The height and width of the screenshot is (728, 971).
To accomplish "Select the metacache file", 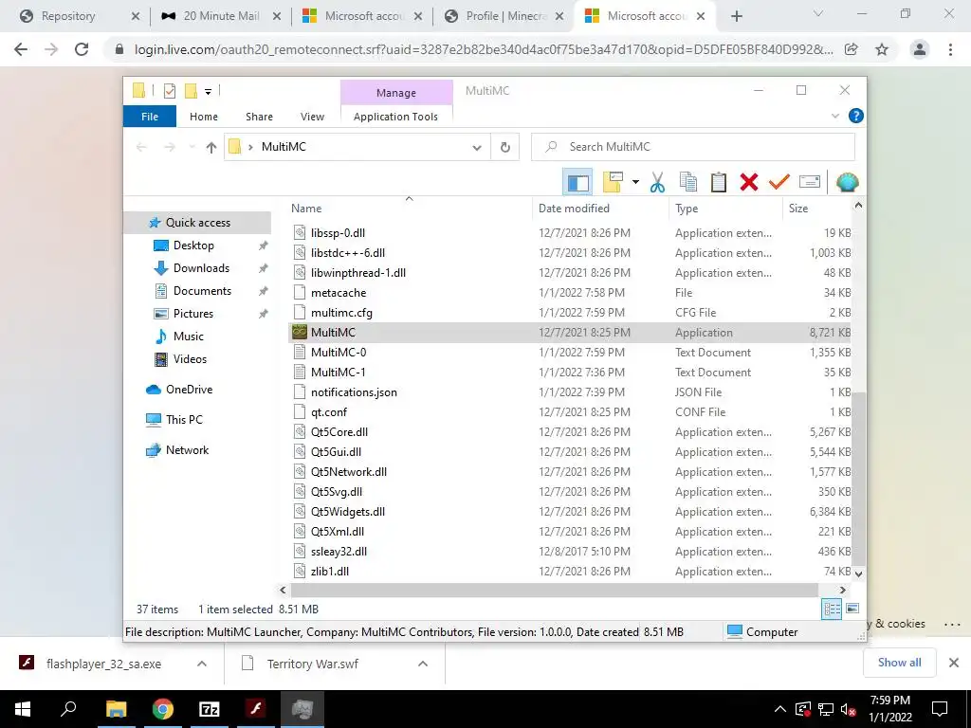I will [x=570, y=293].
